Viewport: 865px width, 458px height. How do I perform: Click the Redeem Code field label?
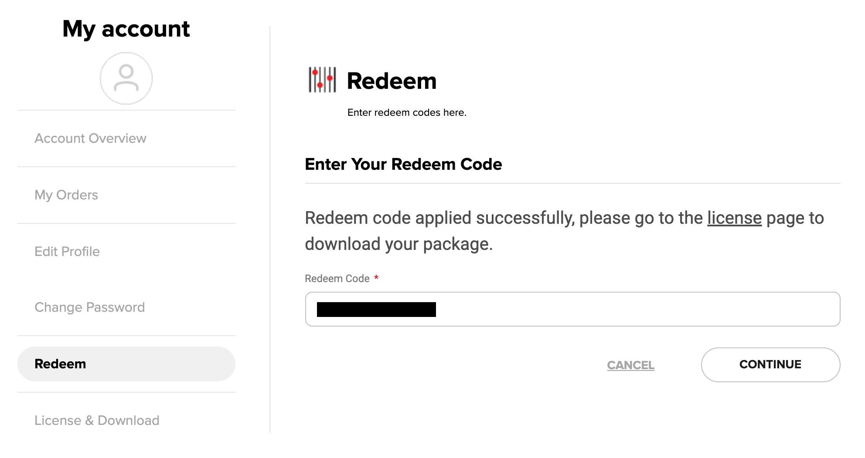pyautogui.click(x=338, y=278)
